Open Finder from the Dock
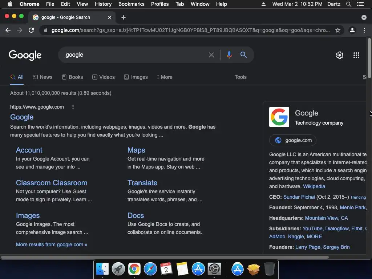This screenshot has height=279, width=372. pyautogui.click(x=102, y=269)
